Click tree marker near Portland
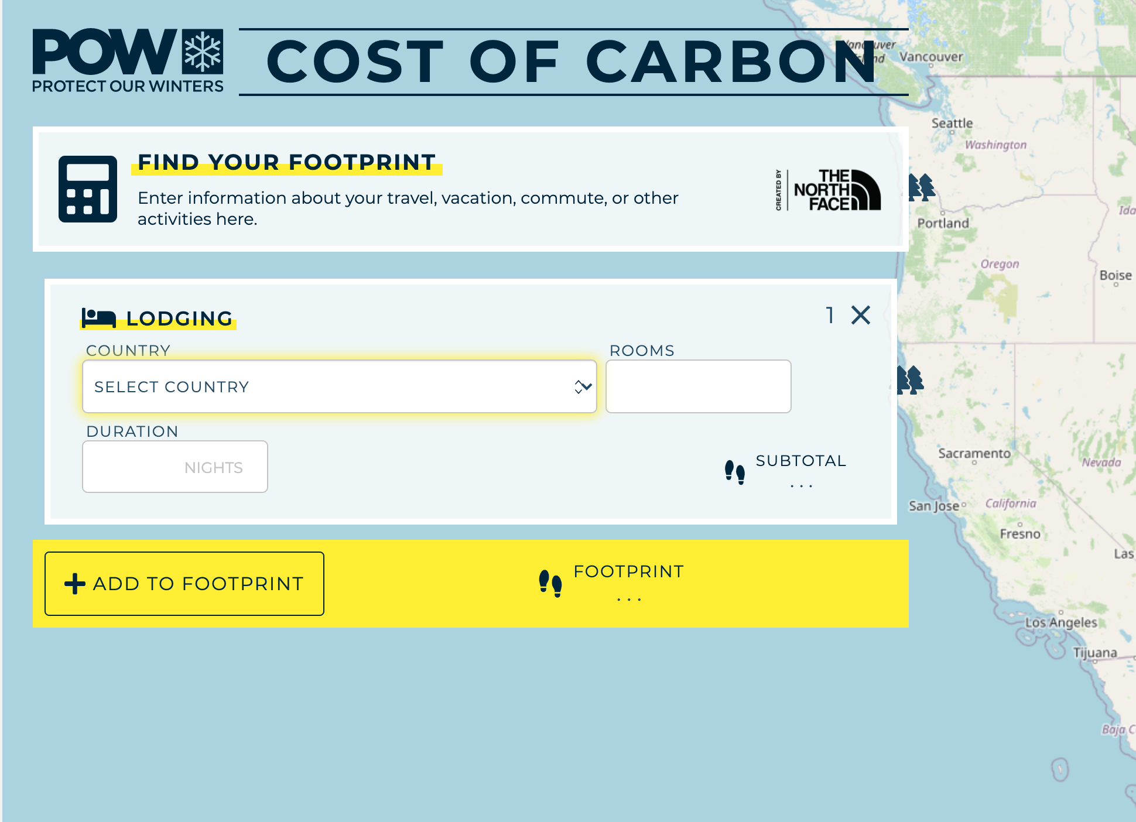The width and height of the screenshot is (1136, 822). 922,187
